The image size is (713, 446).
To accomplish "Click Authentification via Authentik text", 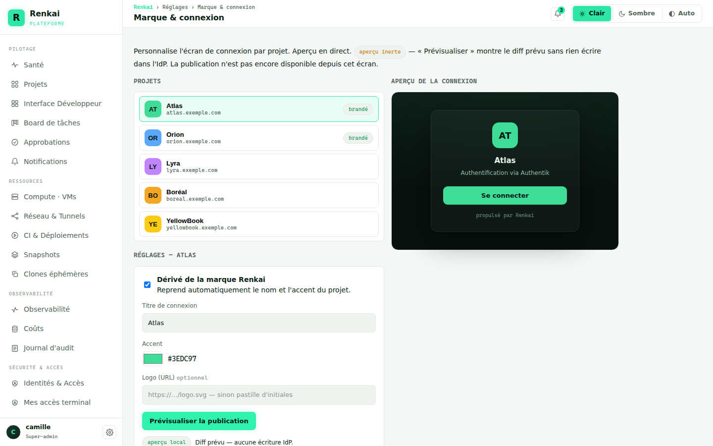I will (x=505, y=173).
